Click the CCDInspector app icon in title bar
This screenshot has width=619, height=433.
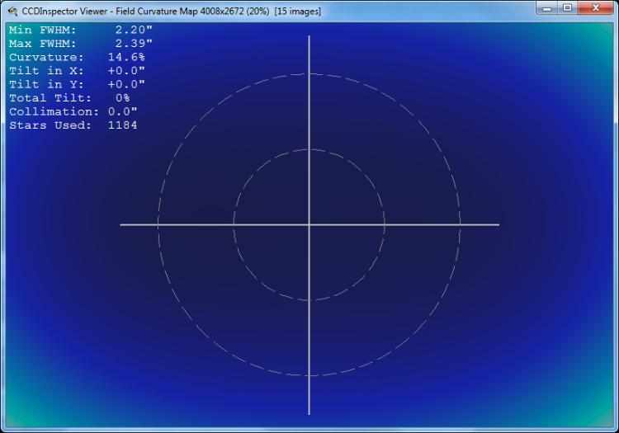coord(12,12)
